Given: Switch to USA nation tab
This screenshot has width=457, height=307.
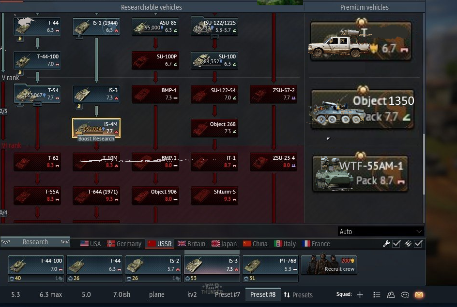Looking at the screenshot, I should tap(91, 244).
